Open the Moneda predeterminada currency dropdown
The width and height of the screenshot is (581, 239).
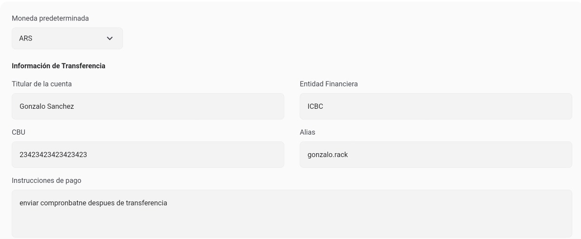(x=67, y=38)
